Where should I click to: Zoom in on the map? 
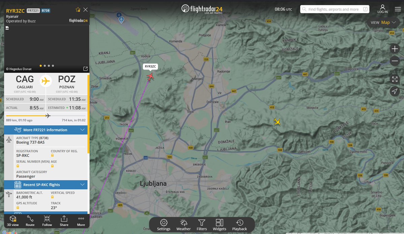[395, 49]
